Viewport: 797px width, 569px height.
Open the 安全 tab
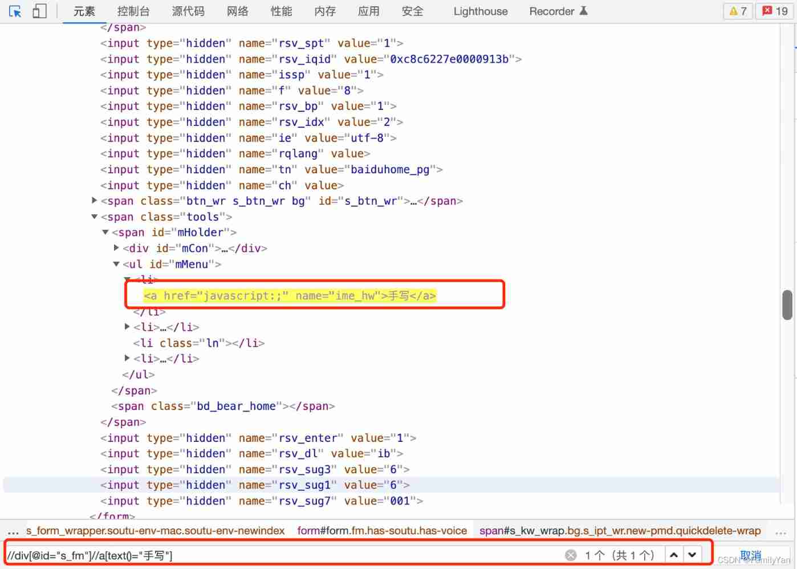coord(413,11)
